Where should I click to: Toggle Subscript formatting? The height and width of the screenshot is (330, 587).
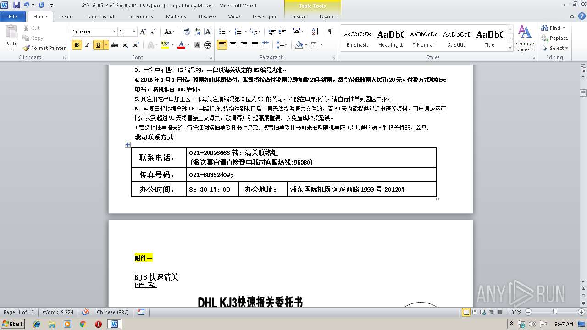pos(126,45)
